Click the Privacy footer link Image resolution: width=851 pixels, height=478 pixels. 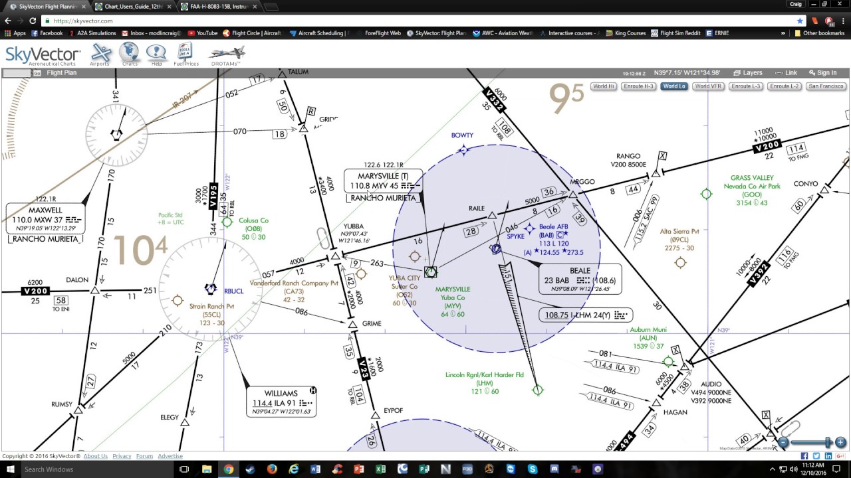(122, 456)
